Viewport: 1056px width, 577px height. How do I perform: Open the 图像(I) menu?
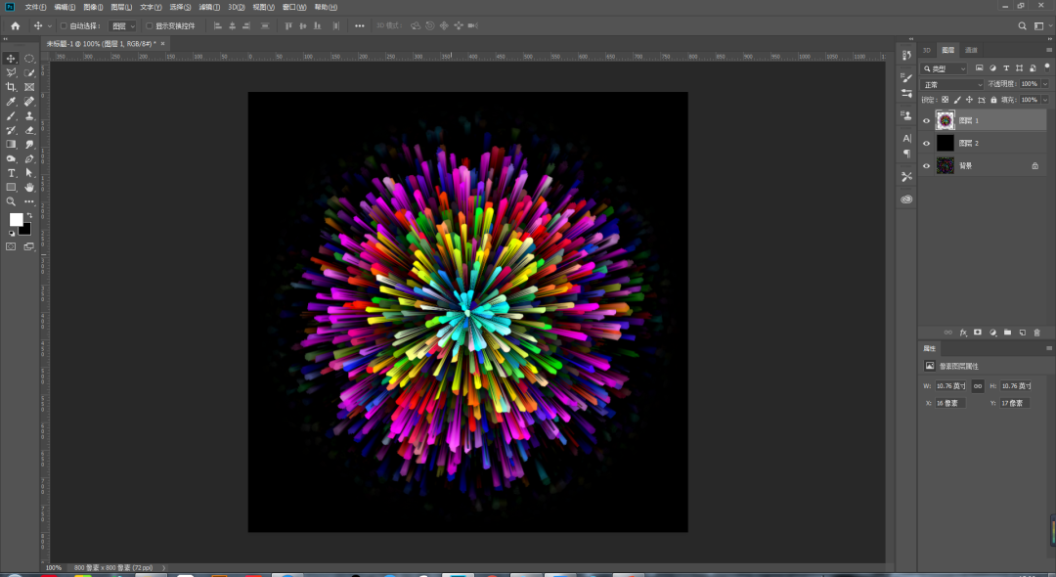(x=93, y=7)
